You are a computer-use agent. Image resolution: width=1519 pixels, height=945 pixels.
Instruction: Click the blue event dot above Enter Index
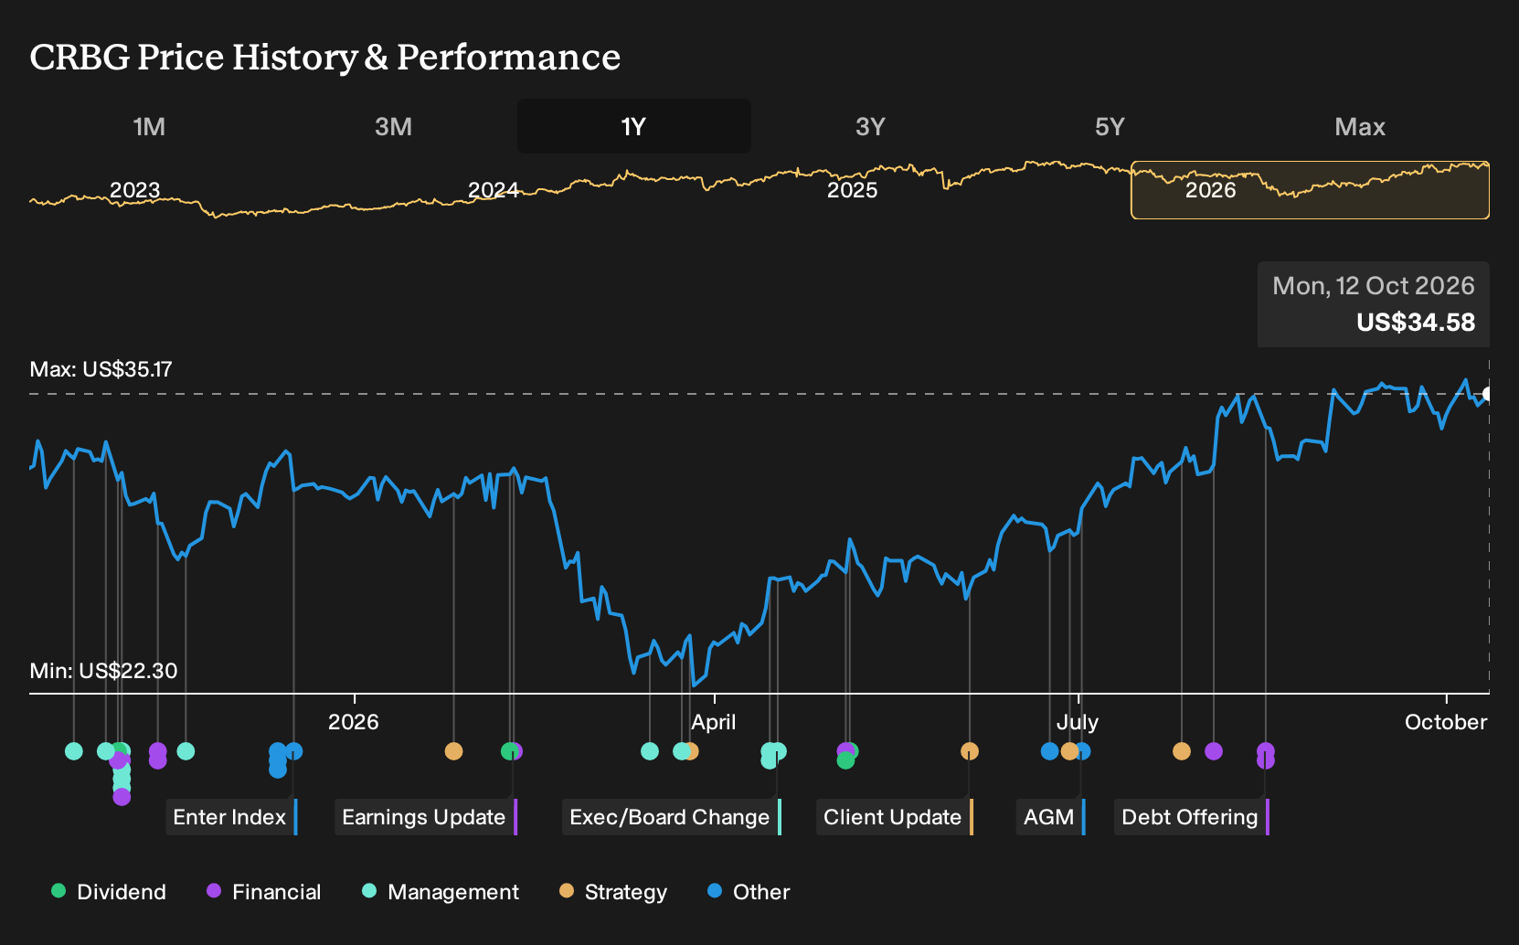point(293,751)
